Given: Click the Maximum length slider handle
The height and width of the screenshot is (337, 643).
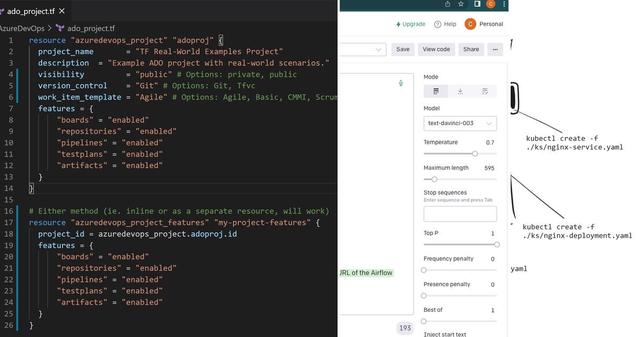Looking at the screenshot, I should click(x=434, y=179).
